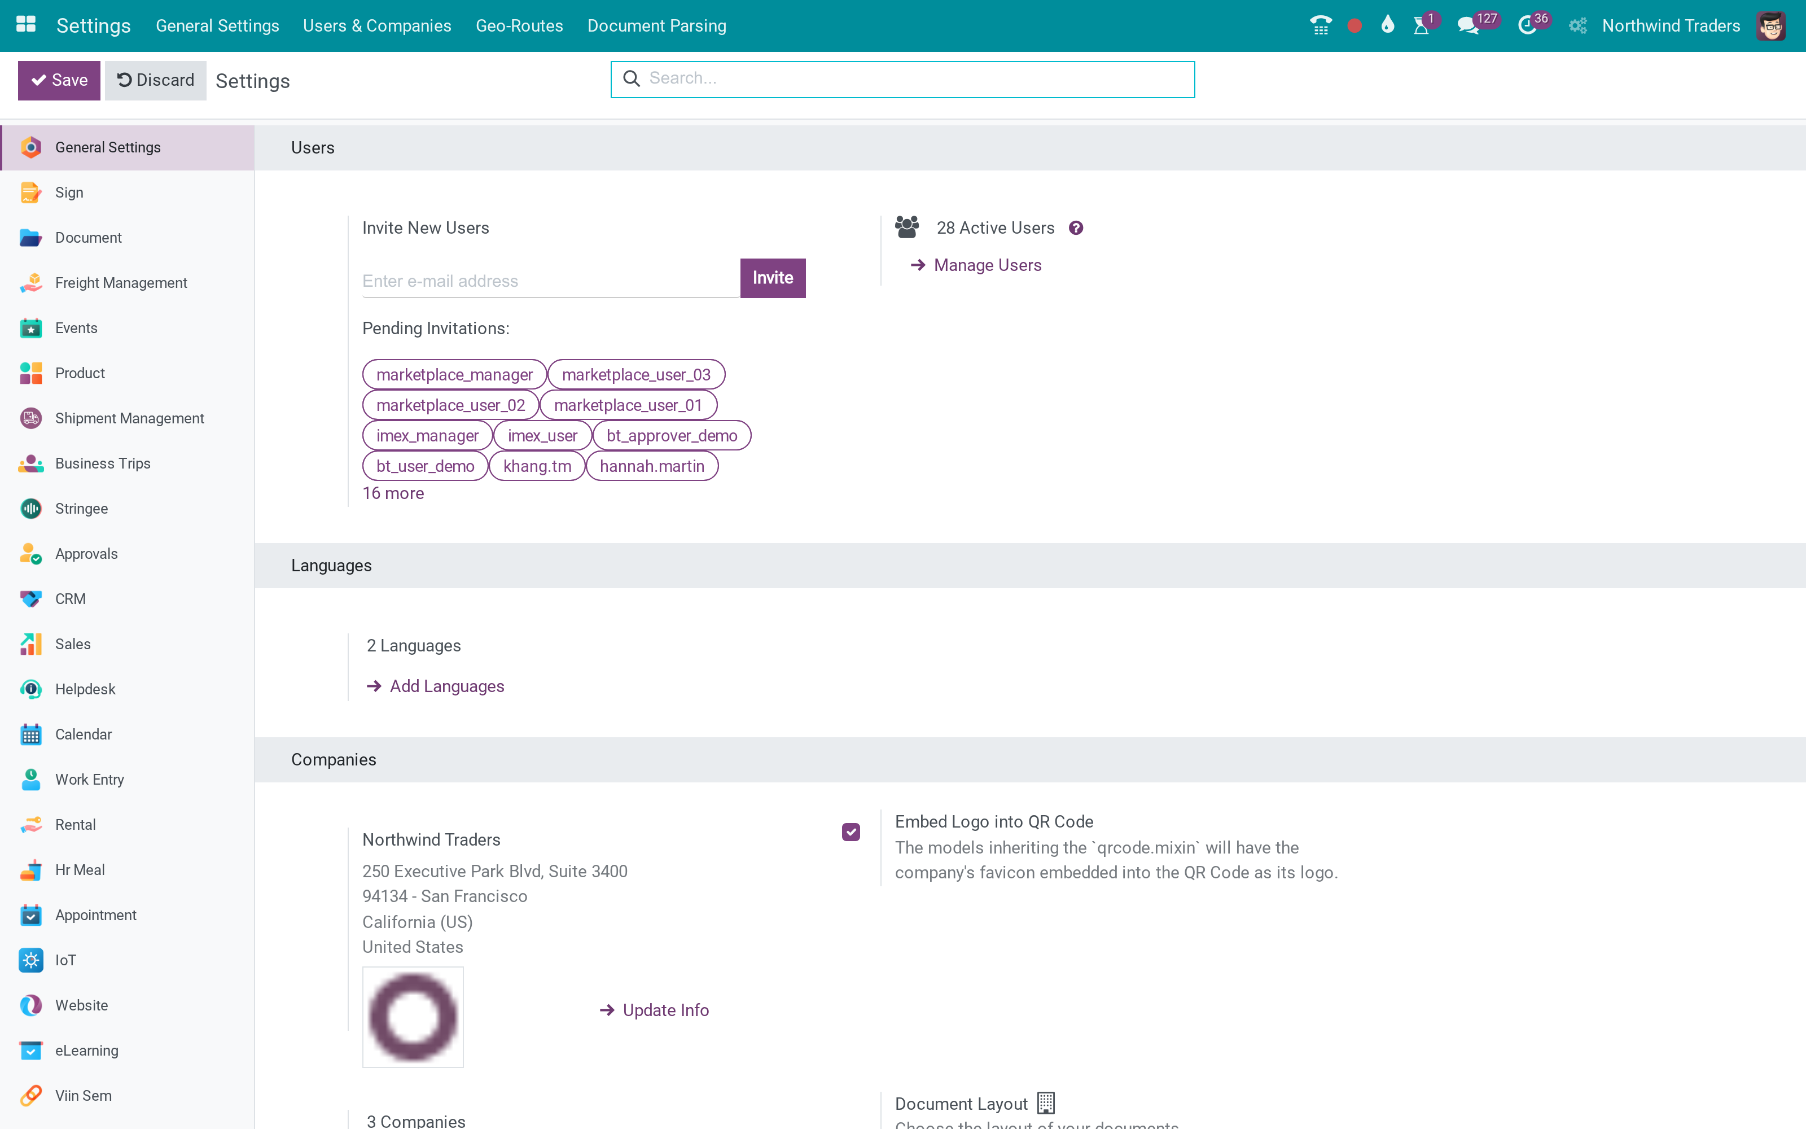This screenshot has height=1129, width=1806.
Task: Open Helpdesk settings in the sidebar
Action: point(127,689)
